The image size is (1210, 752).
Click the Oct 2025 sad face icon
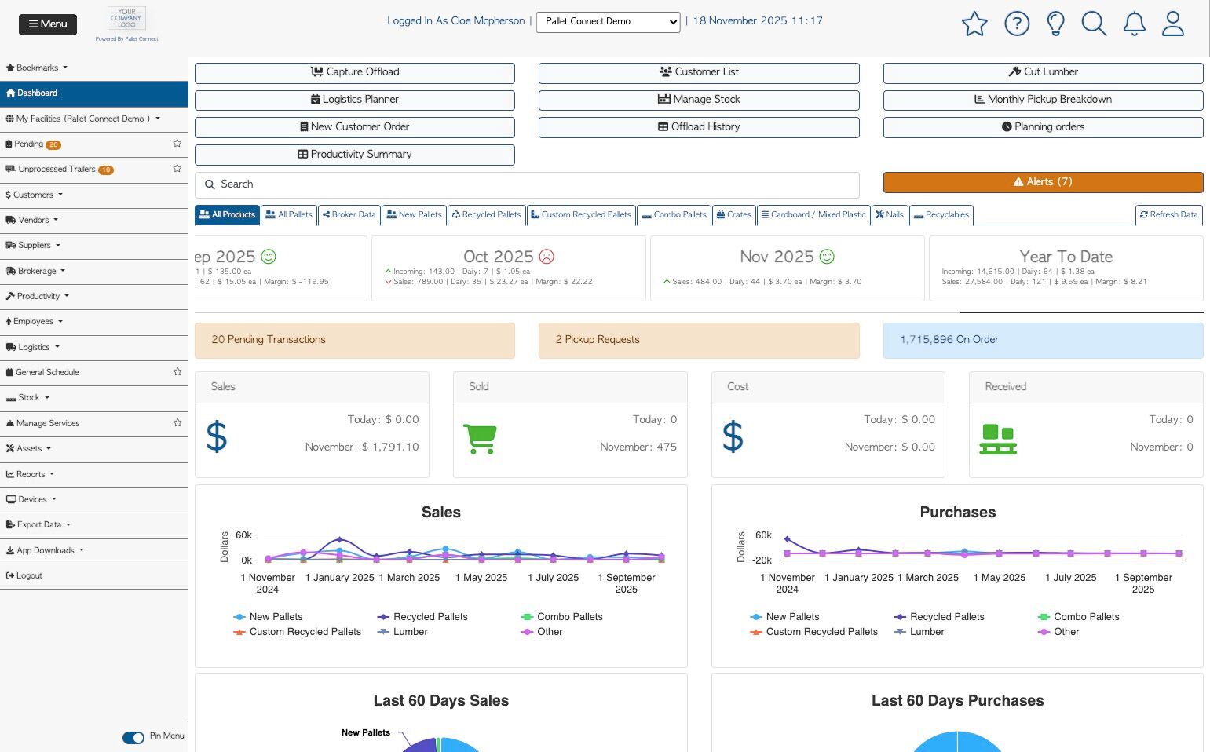tap(547, 257)
